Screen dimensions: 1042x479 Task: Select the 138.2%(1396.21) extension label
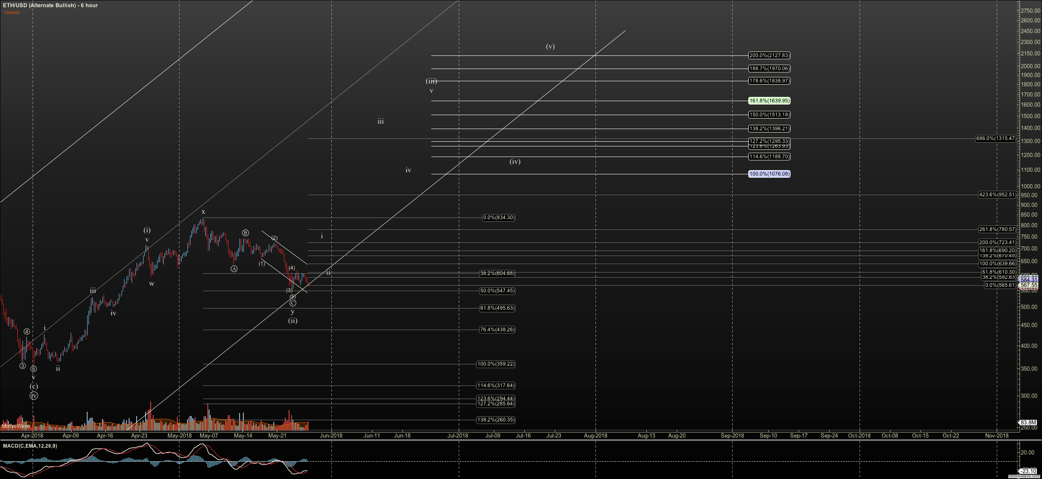(769, 129)
